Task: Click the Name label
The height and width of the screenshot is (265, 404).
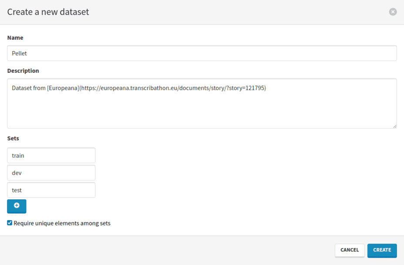Action: (x=15, y=37)
